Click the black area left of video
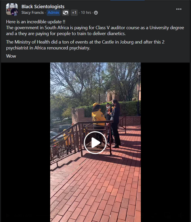The width and height of the screenshot is (191, 222). 26,142
